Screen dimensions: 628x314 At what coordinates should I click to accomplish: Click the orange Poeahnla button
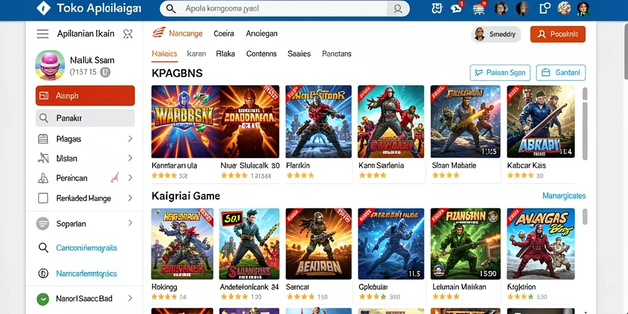pos(557,34)
